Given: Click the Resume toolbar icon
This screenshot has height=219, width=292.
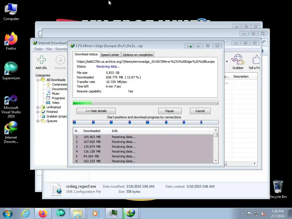Looking at the screenshot, I should [x=60, y=62].
